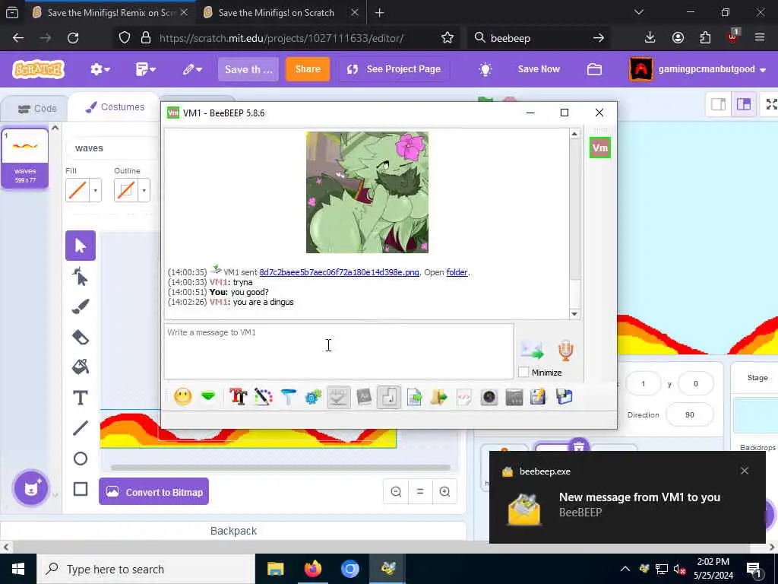Select the Circle tool in costume editor
Viewport: 778px width, 584px height.
point(81,459)
